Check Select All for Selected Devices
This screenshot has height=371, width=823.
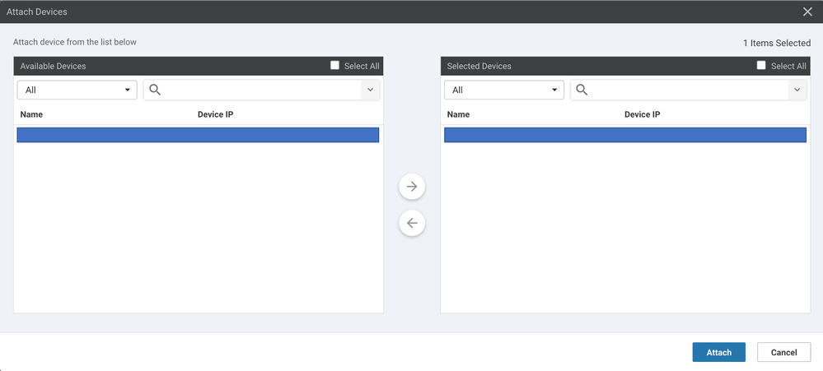coord(761,66)
